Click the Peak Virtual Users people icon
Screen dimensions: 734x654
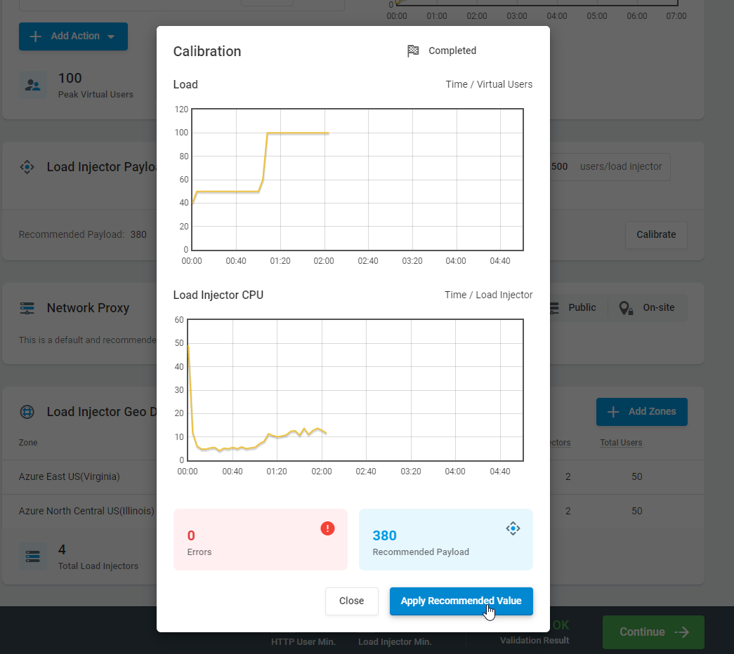[x=32, y=86]
